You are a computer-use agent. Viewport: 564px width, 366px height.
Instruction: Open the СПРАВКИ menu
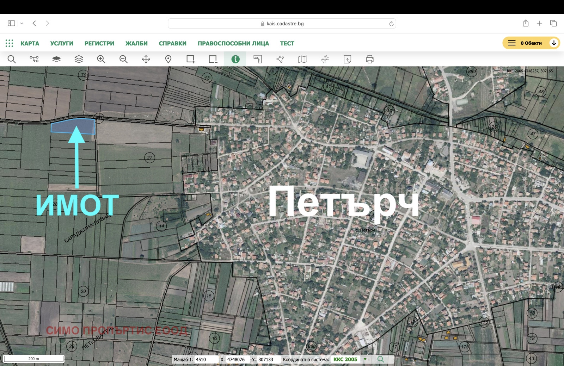click(173, 43)
